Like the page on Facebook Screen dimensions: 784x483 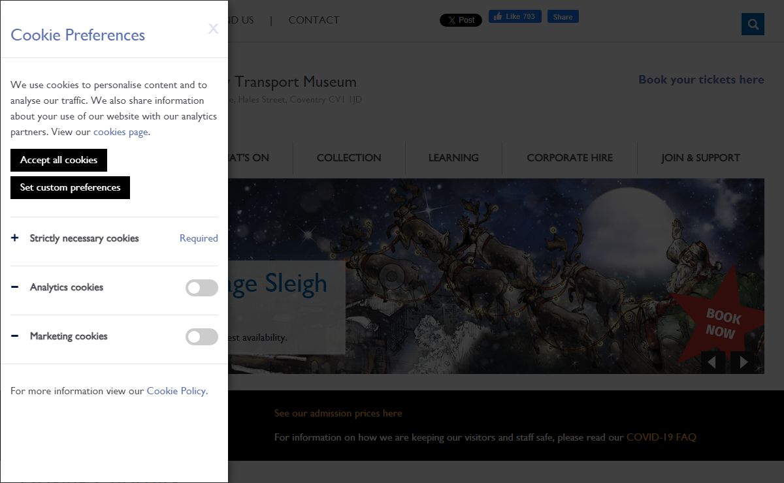pos(515,17)
